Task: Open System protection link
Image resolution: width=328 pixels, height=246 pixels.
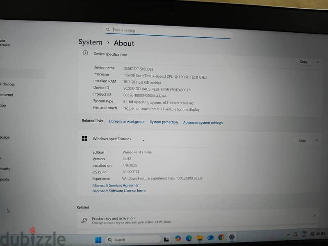Action: pyautogui.click(x=164, y=122)
